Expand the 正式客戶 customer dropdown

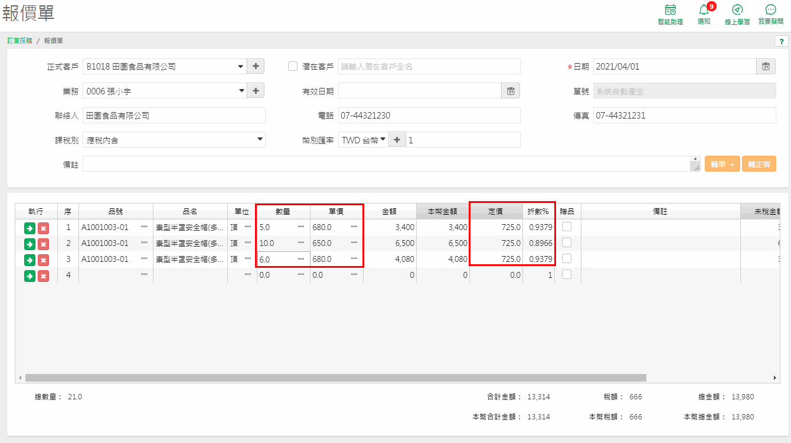coord(241,67)
